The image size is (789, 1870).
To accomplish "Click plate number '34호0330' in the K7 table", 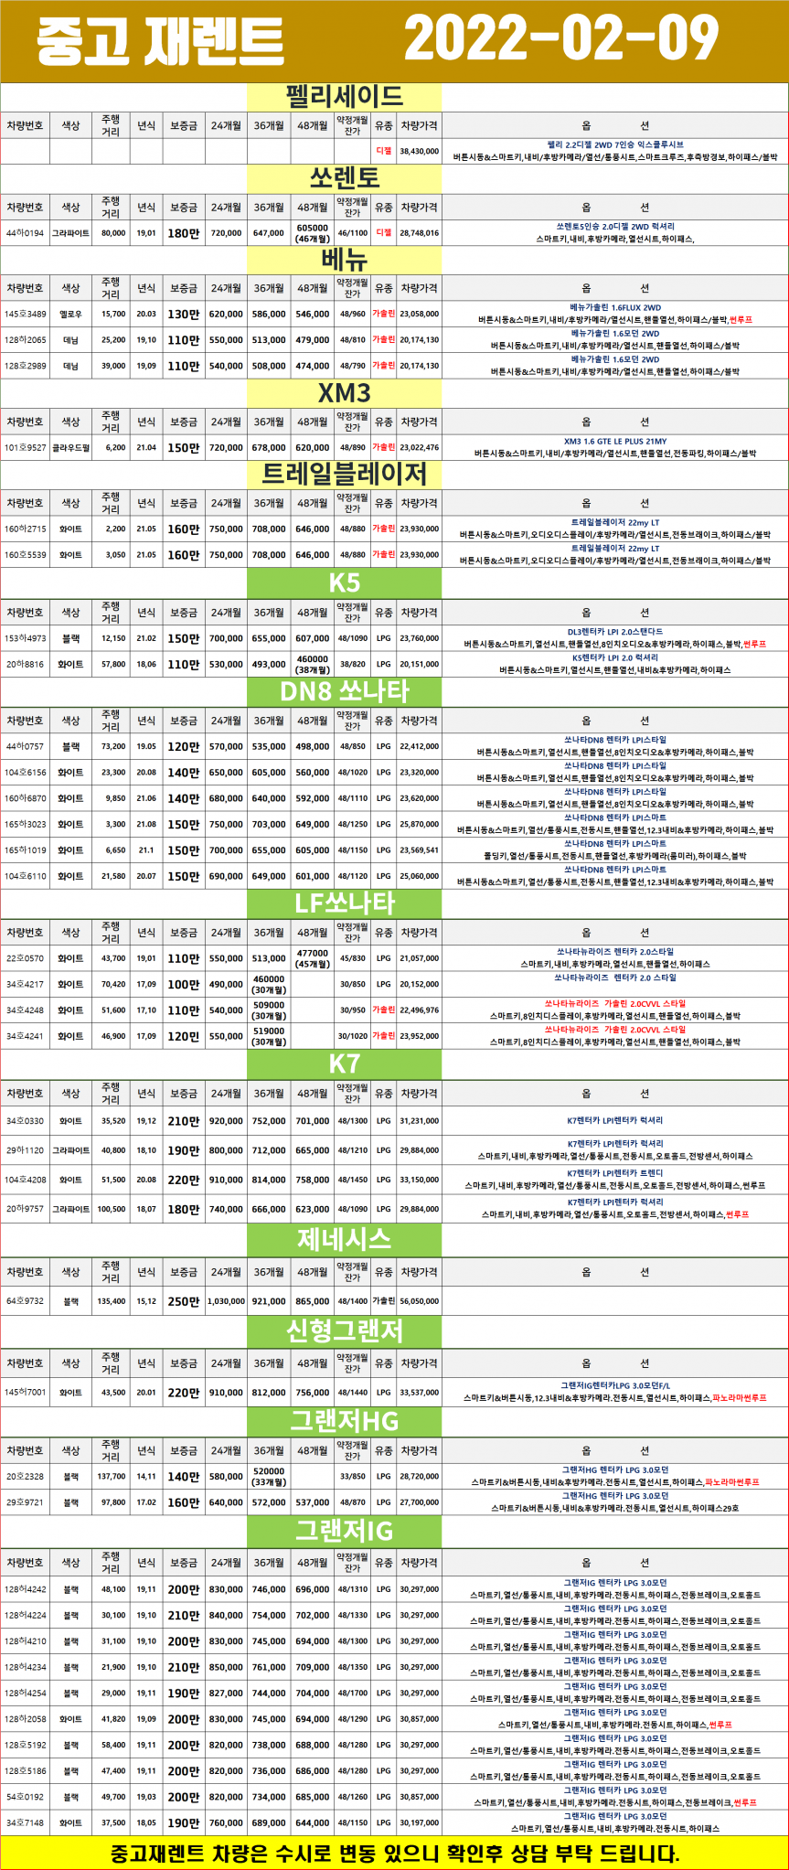I will point(25,1120).
